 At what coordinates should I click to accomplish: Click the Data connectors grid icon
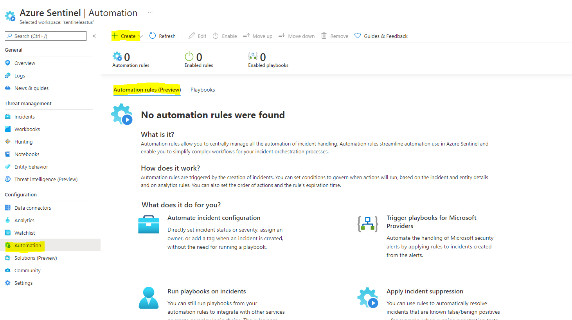point(7,208)
